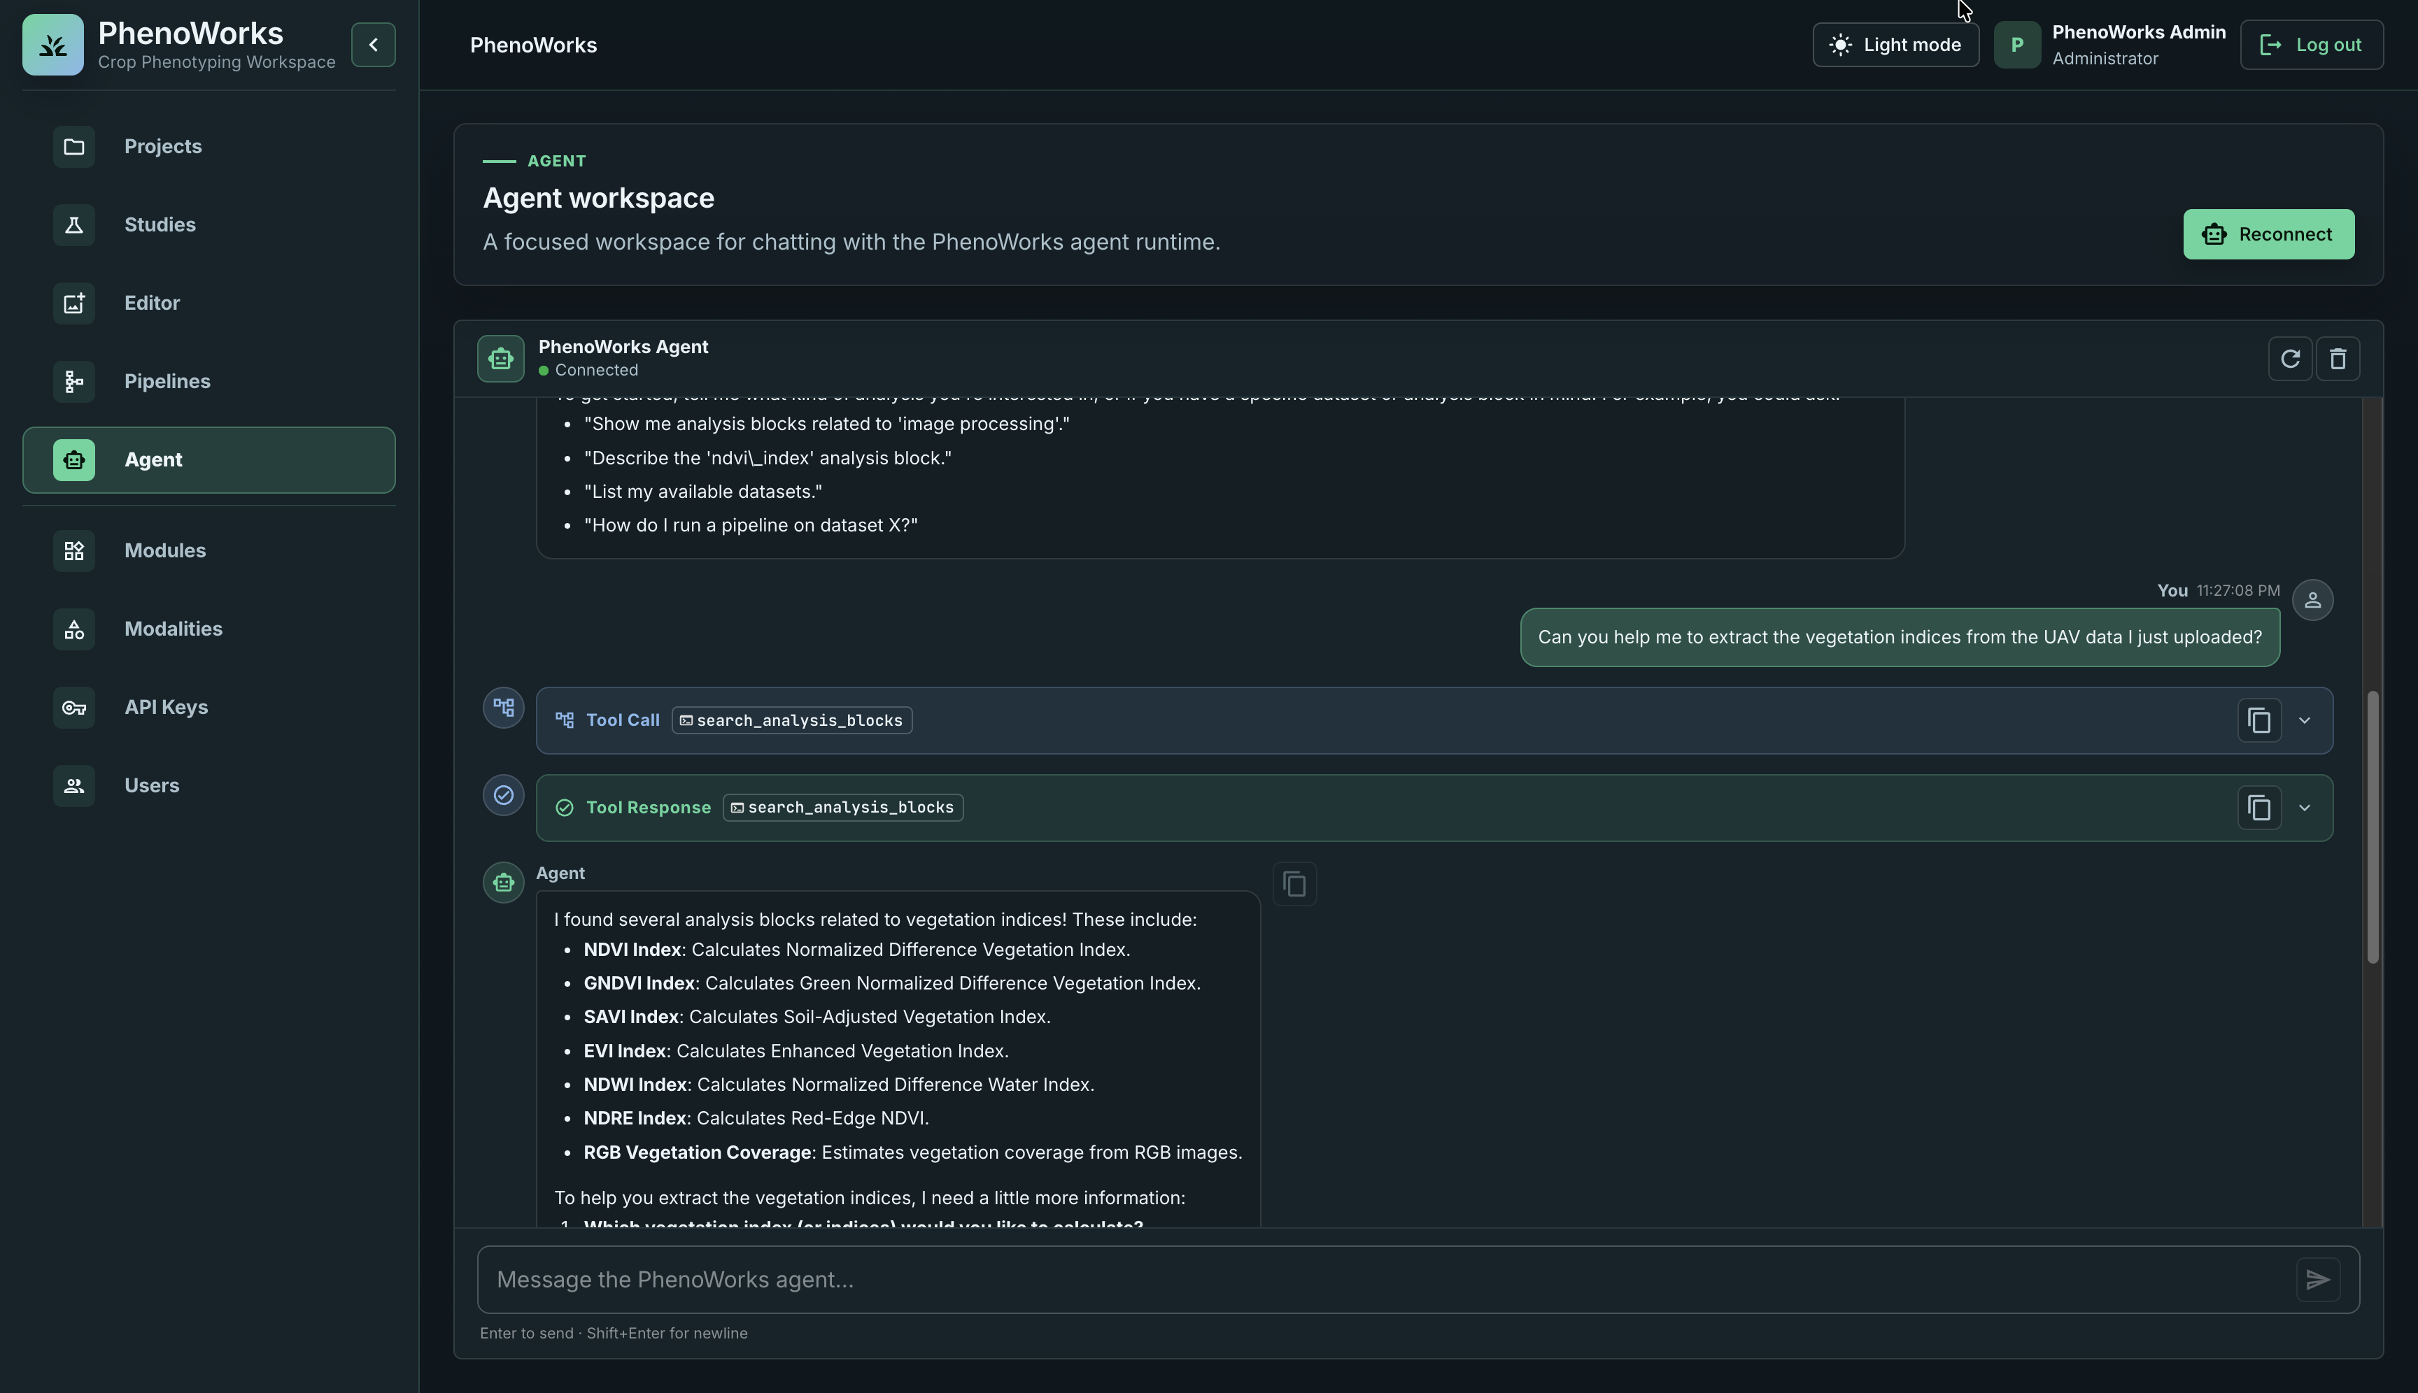Click the API Keys key icon
The image size is (2418, 1393).
73,708
